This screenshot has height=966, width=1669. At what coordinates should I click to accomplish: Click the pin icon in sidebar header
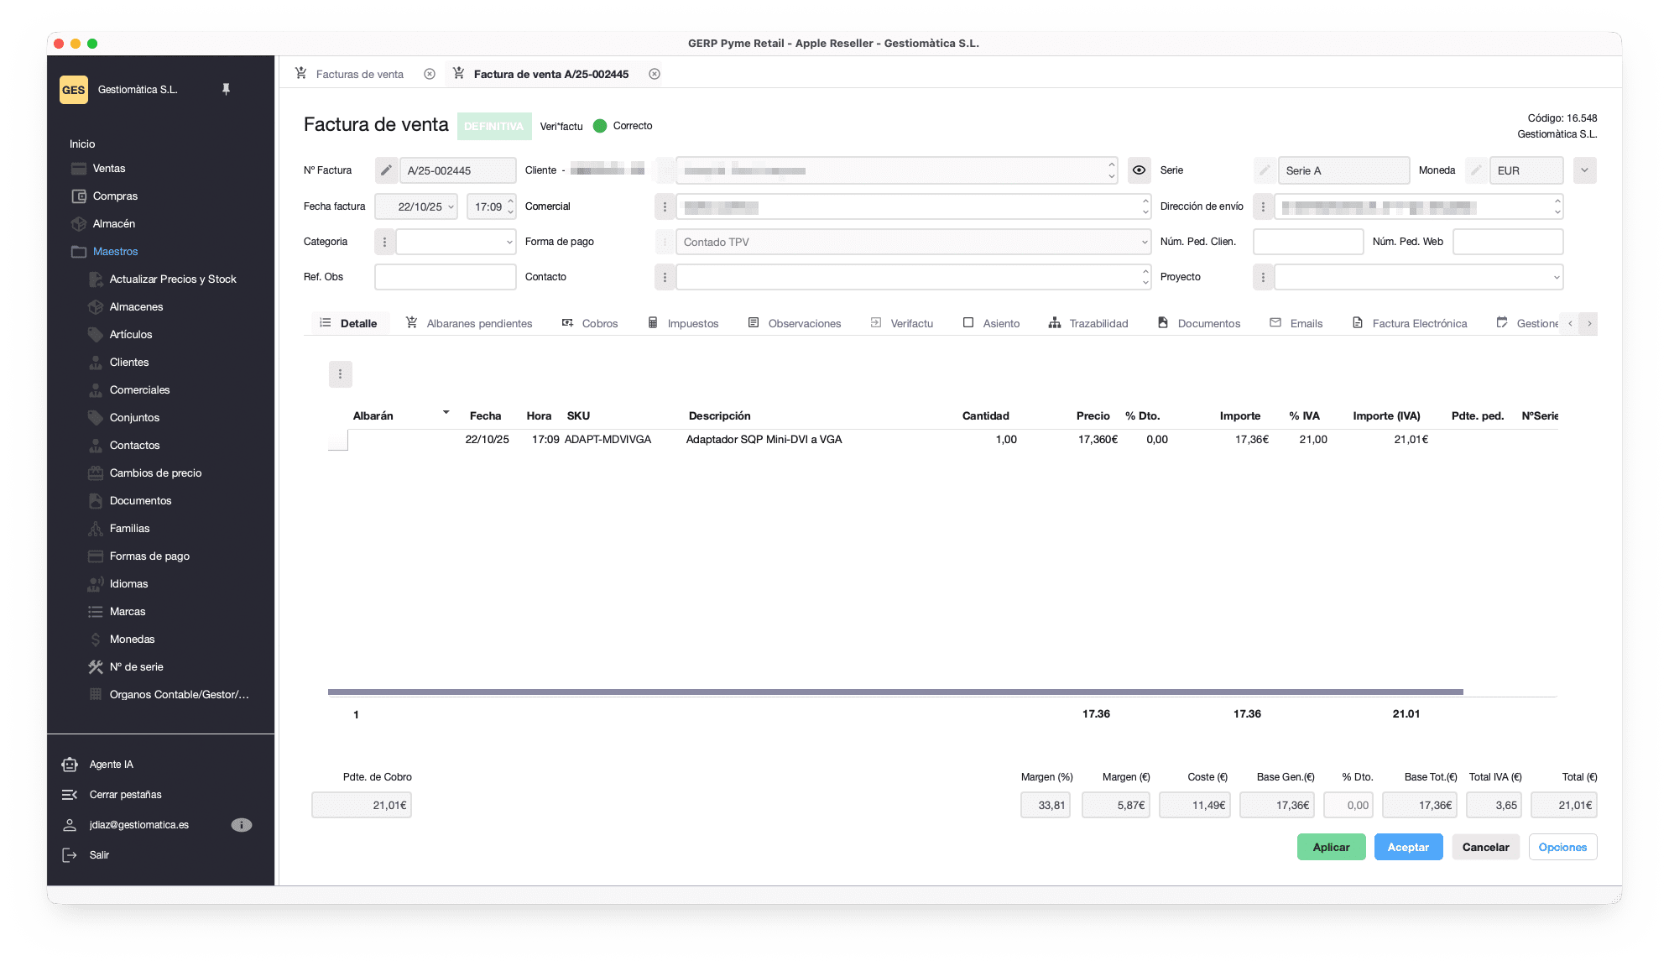[226, 89]
